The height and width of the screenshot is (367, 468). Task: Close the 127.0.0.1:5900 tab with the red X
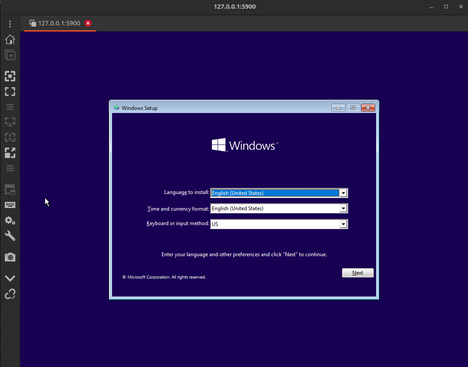(88, 23)
